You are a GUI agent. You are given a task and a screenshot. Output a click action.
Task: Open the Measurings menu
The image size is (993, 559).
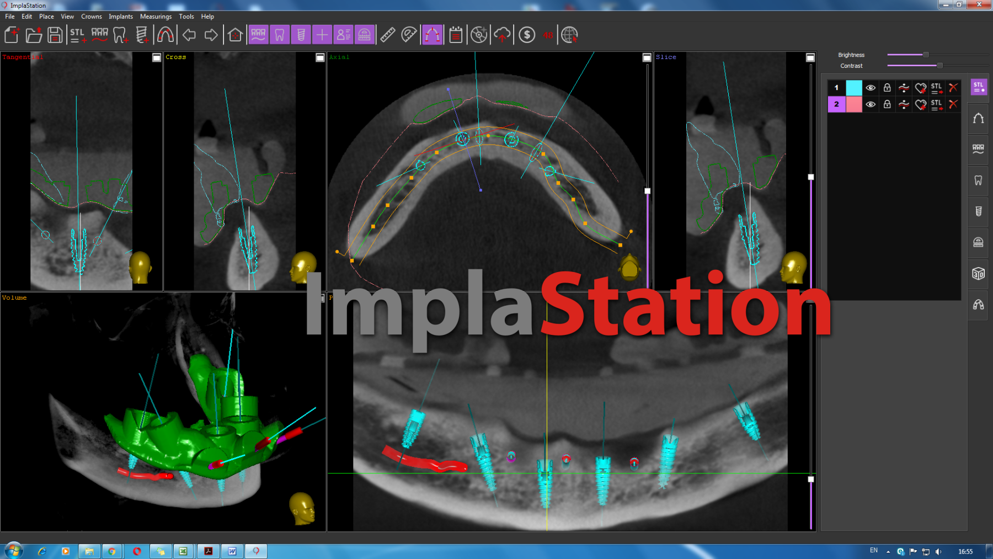(x=156, y=17)
